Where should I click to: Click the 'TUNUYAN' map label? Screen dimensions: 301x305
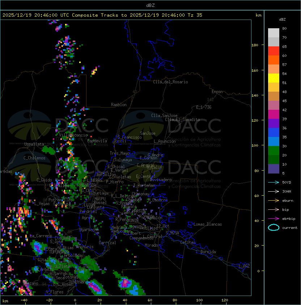77,282
